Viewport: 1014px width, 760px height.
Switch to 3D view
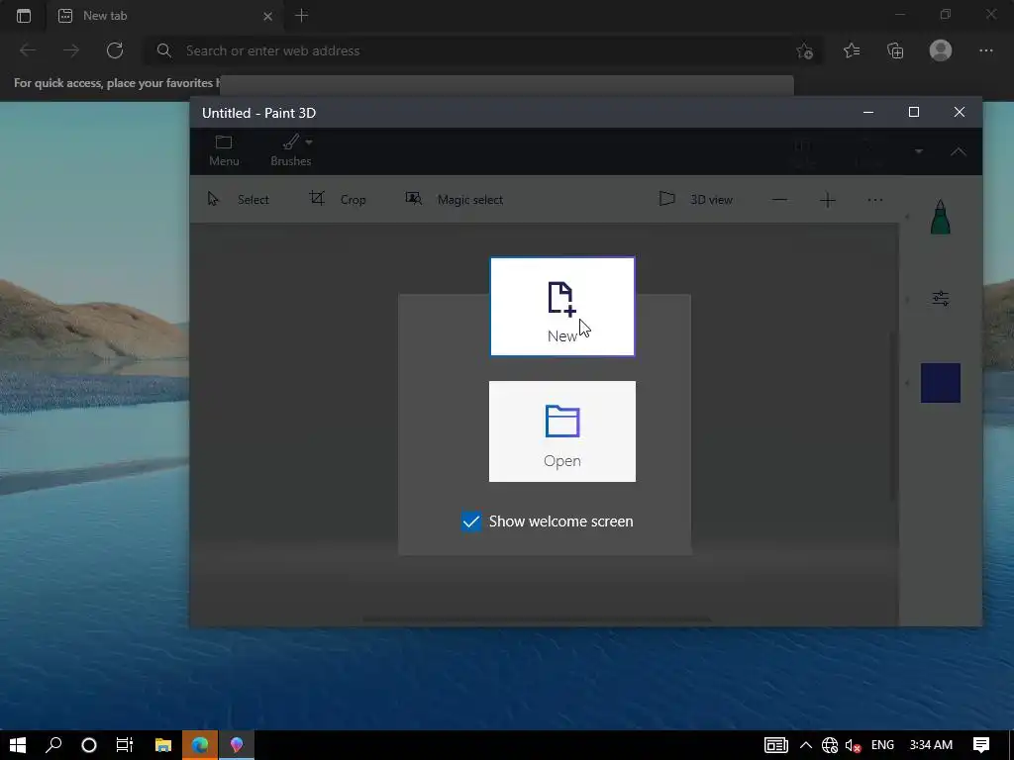[696, 200]
